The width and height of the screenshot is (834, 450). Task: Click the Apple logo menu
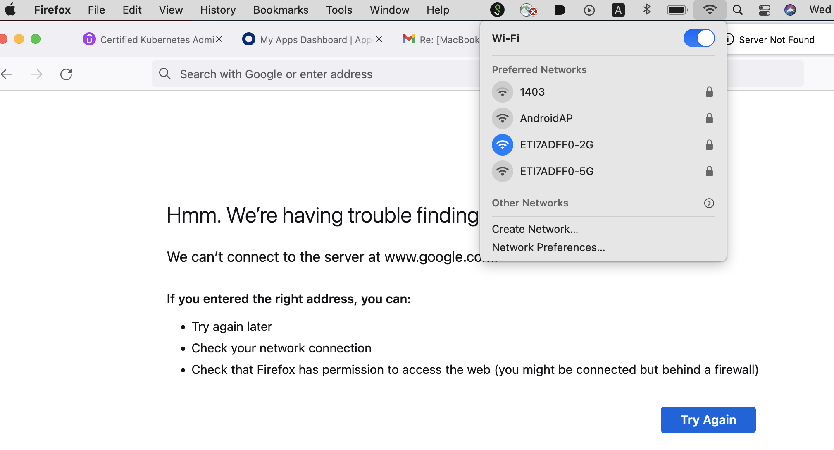tap(11, 10)
